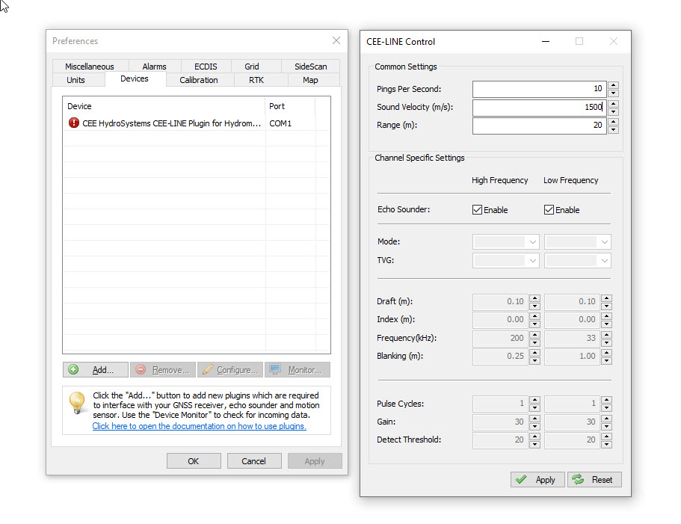Image resolution: width=681 pixels, height=524 pixels.
Task: Reset CEE-LINE Control settings
Action: coord(594,479)
